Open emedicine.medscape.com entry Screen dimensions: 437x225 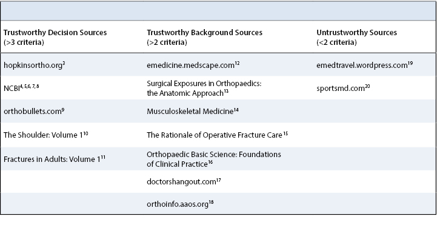click(193, 65)
